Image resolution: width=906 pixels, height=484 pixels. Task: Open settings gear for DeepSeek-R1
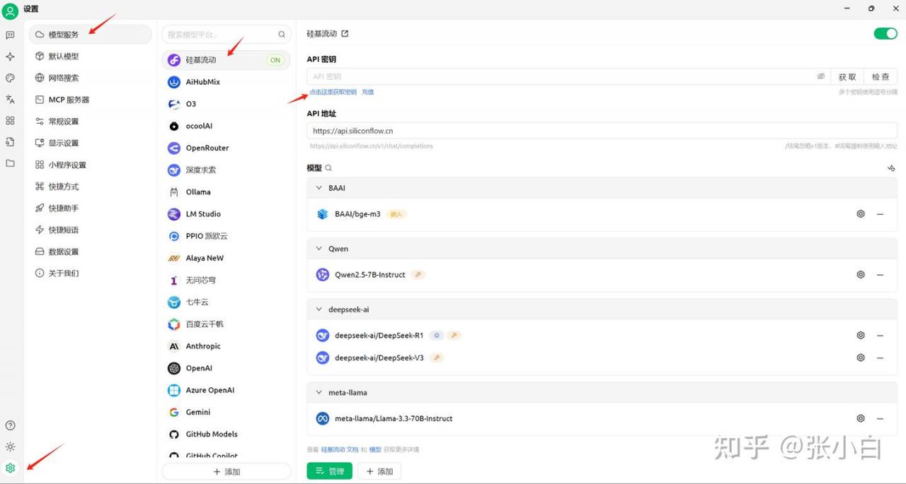[x=861, y=336]
